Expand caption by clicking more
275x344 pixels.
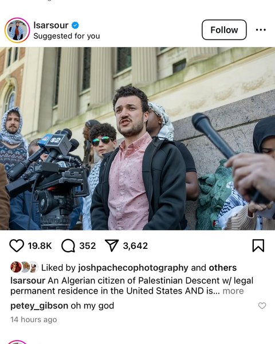[233, 291]
